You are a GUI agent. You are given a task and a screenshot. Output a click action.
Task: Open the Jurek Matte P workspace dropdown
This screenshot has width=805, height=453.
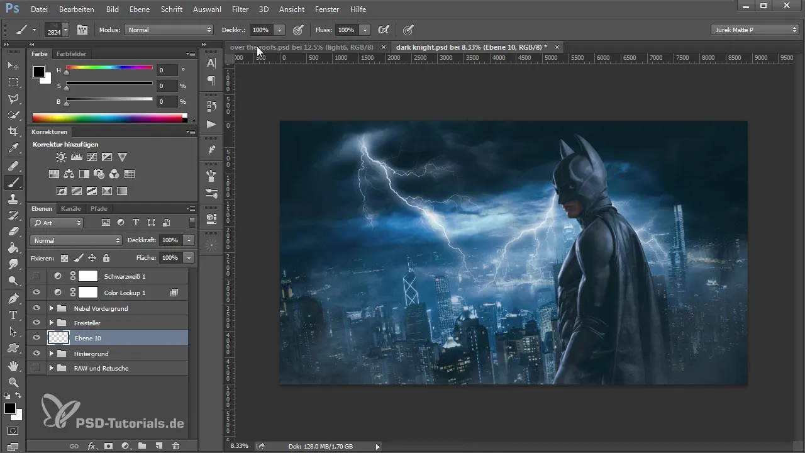pyautogui.click(x=755, y=30)
